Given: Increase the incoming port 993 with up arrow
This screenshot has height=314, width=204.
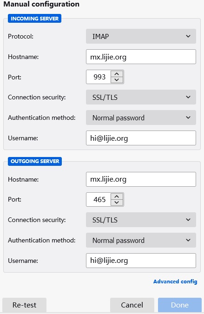Looking at the screenshot, I should (x=117, y=74).
